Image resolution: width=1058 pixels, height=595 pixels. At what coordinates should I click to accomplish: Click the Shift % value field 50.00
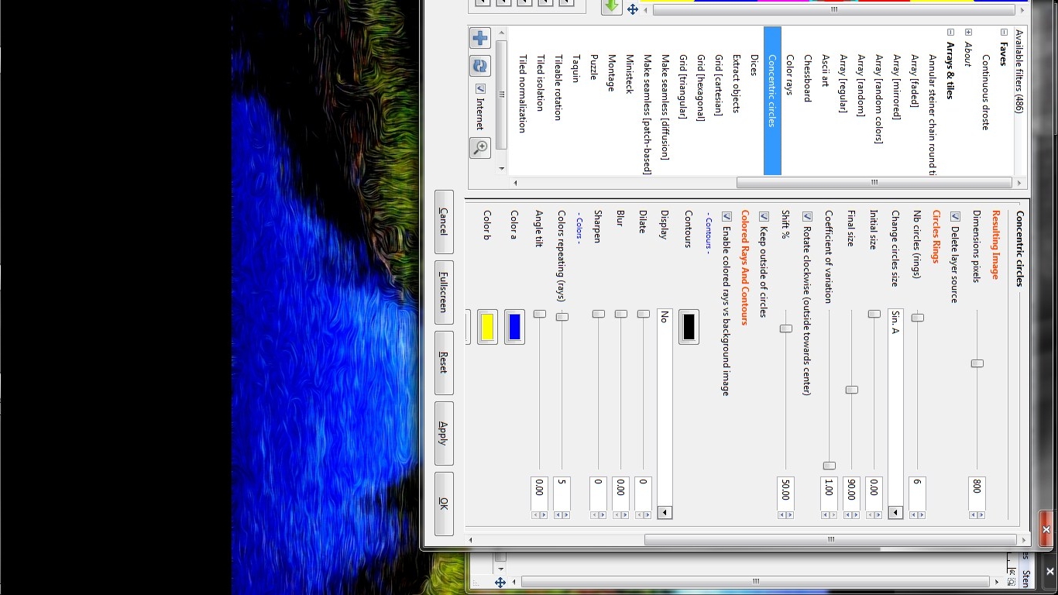point(785,494)
